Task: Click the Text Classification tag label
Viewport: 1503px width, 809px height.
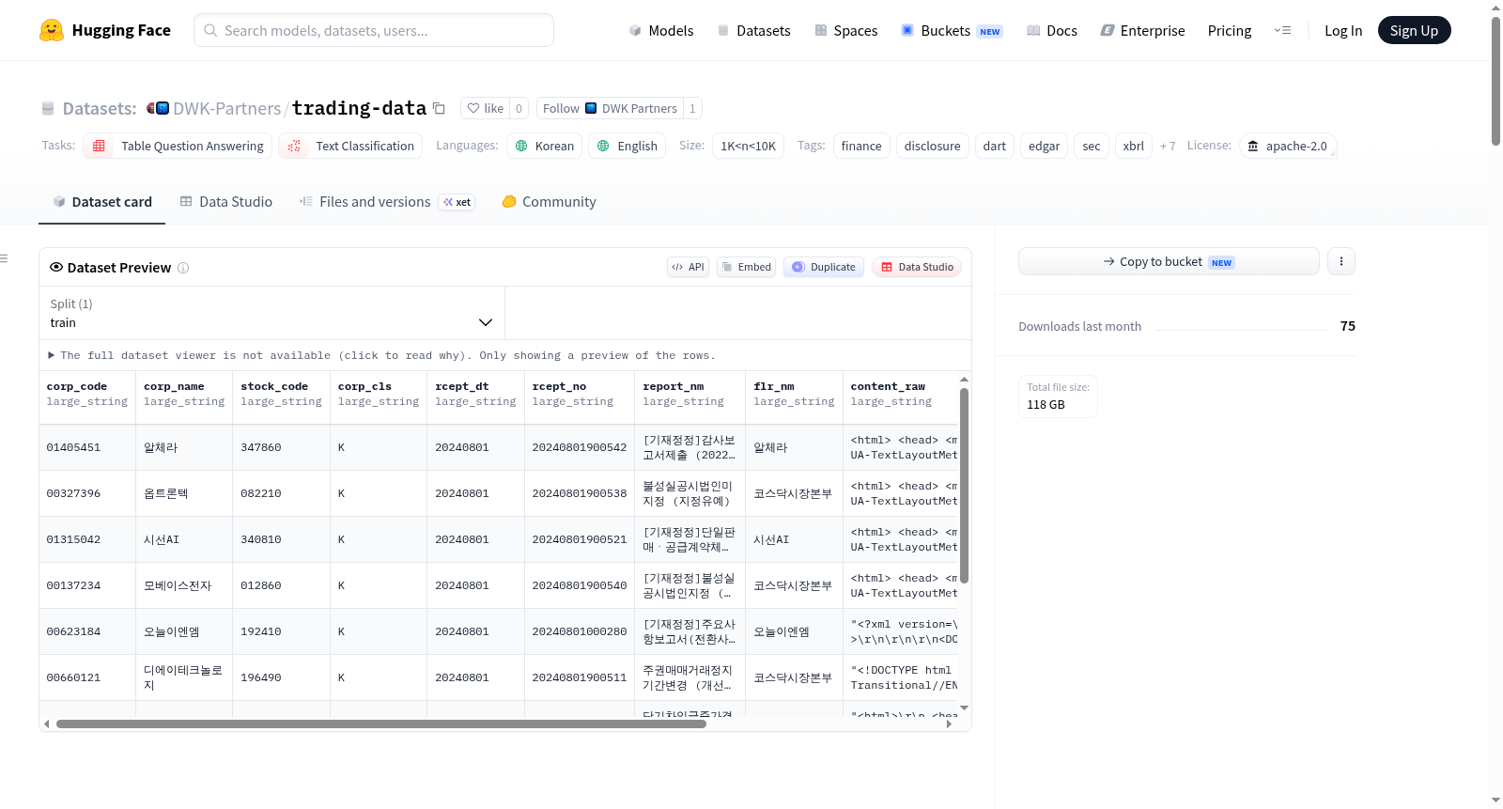Action: pos(365,146)
